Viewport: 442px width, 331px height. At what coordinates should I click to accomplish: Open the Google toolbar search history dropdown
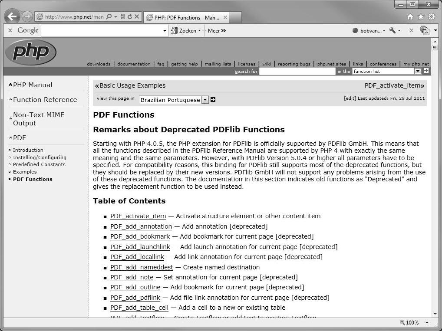click(165, 30)
